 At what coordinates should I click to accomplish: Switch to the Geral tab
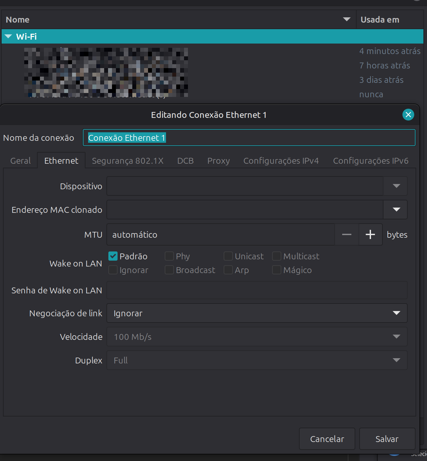click(20, 161)
